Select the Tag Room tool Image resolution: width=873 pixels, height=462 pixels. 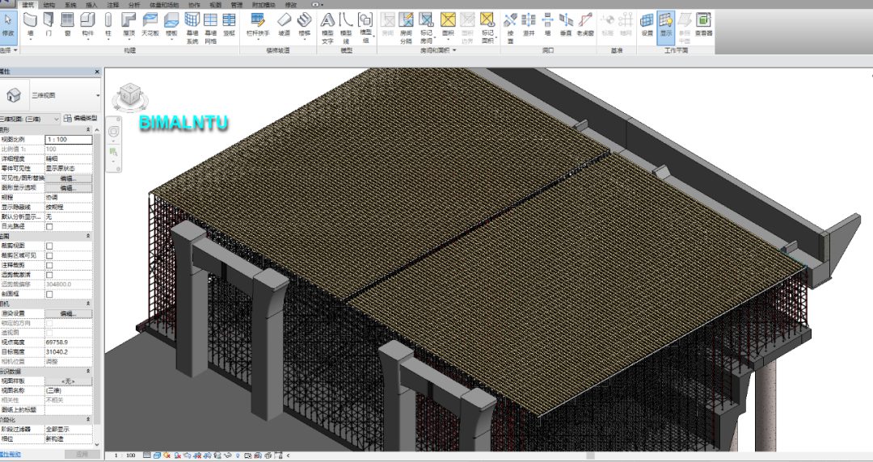[426, 27]
